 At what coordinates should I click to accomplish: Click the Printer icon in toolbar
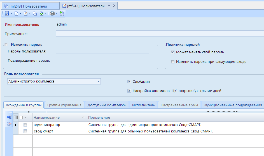[x=52, y=13]
